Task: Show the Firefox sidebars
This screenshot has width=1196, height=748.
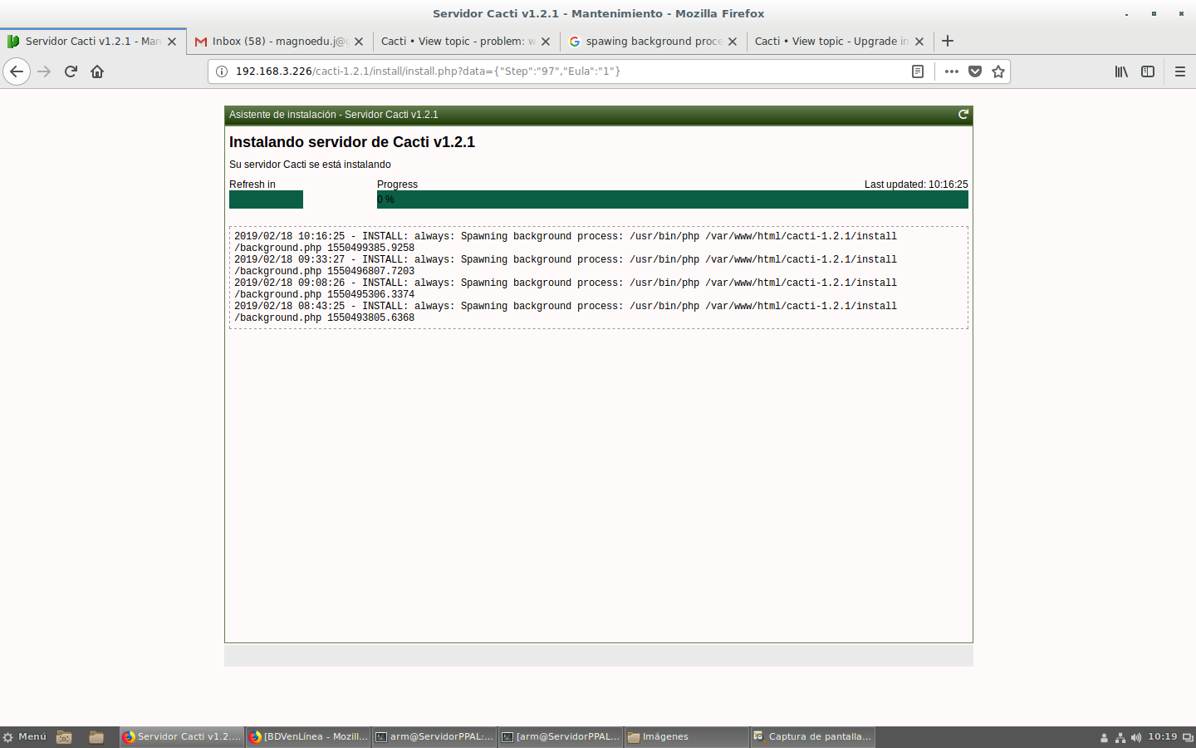Action: pyautogui.click(x=1148, y=71)
